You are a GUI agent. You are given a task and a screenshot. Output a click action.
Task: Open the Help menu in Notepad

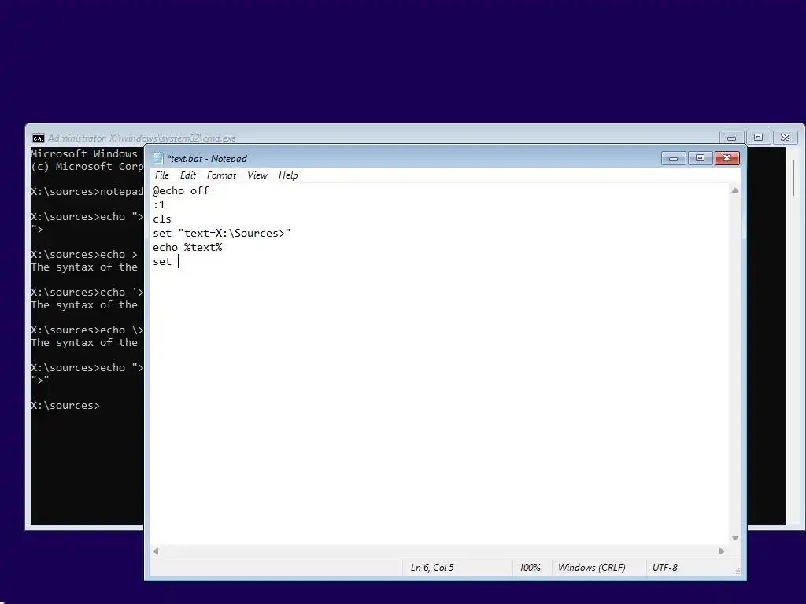coord(288,175)
